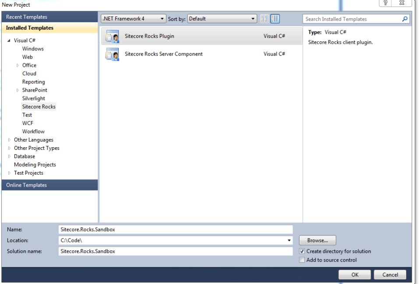Enable Create directory for solution

click(302, 251)
